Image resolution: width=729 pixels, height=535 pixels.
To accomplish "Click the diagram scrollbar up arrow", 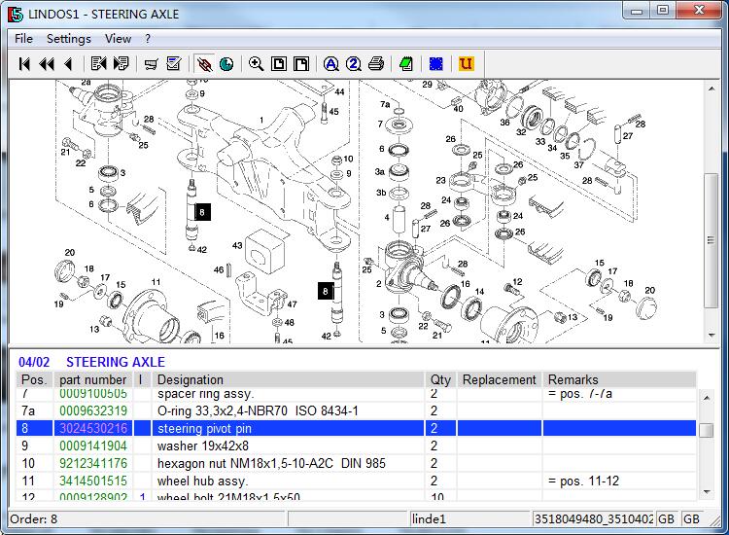I will 712,89.
